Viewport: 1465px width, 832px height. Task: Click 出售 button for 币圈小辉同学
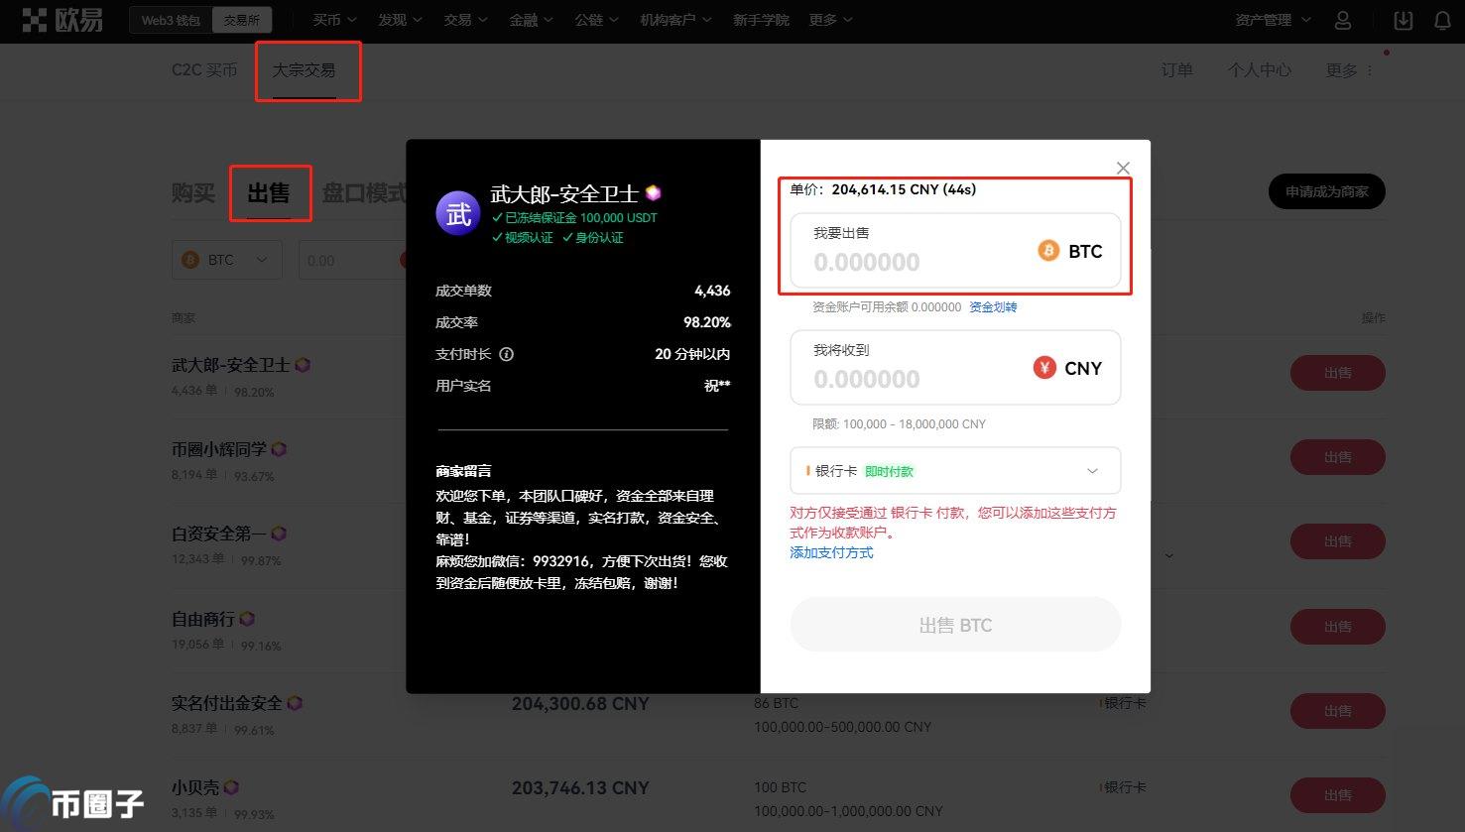1337,457
